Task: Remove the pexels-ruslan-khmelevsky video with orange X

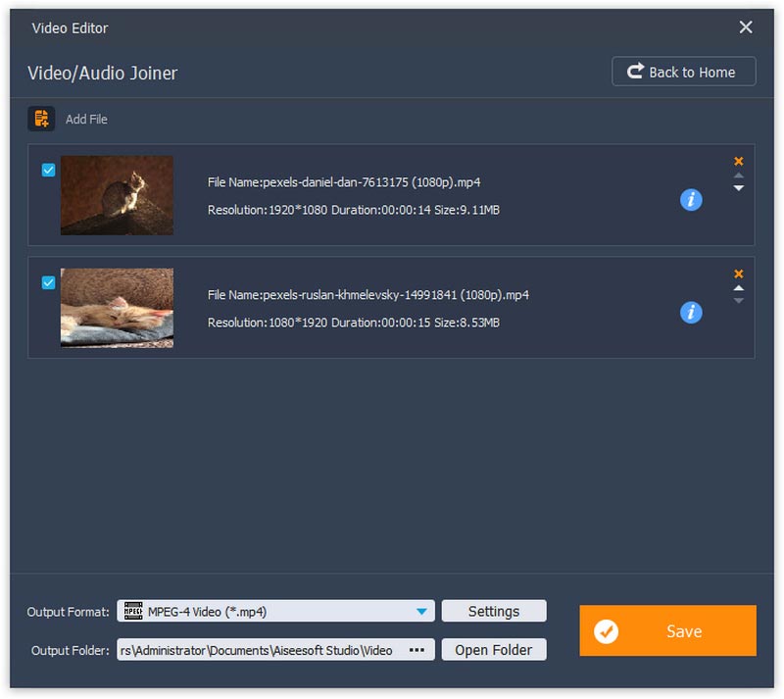Action: coord(739,275)
